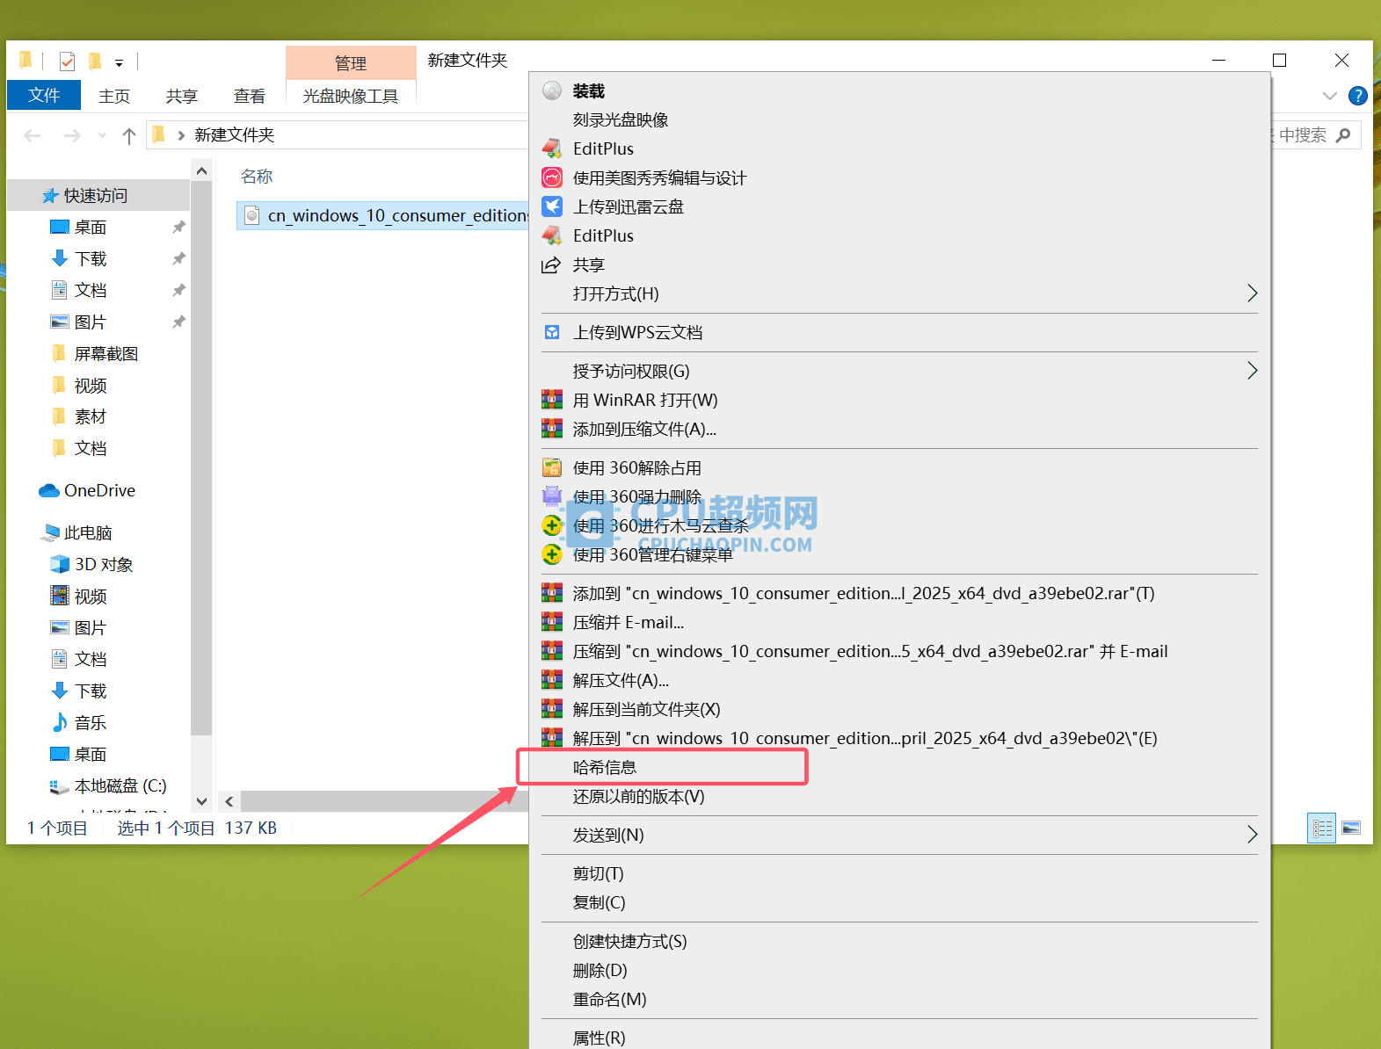Open the 光盘映像工具 tab
Image resolution: width=1381 pixels, height=1049 pixels.
(351, 96)
